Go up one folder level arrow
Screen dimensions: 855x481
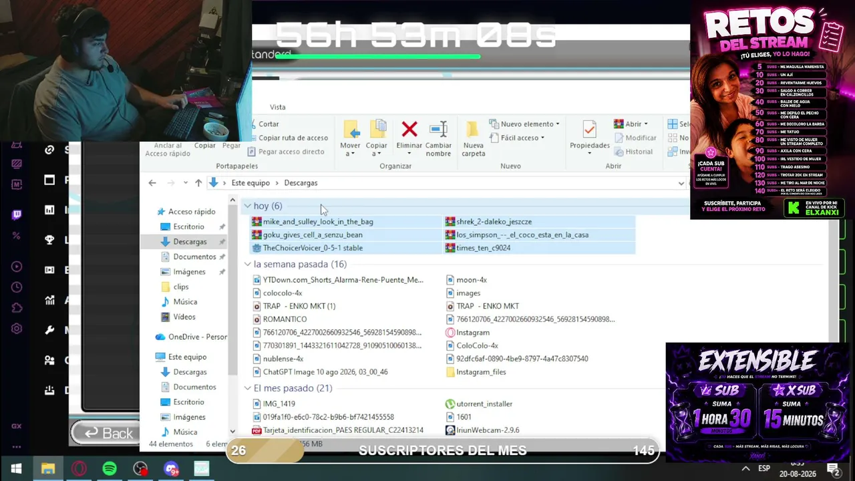pyautogui.click(x=198, y=183)
